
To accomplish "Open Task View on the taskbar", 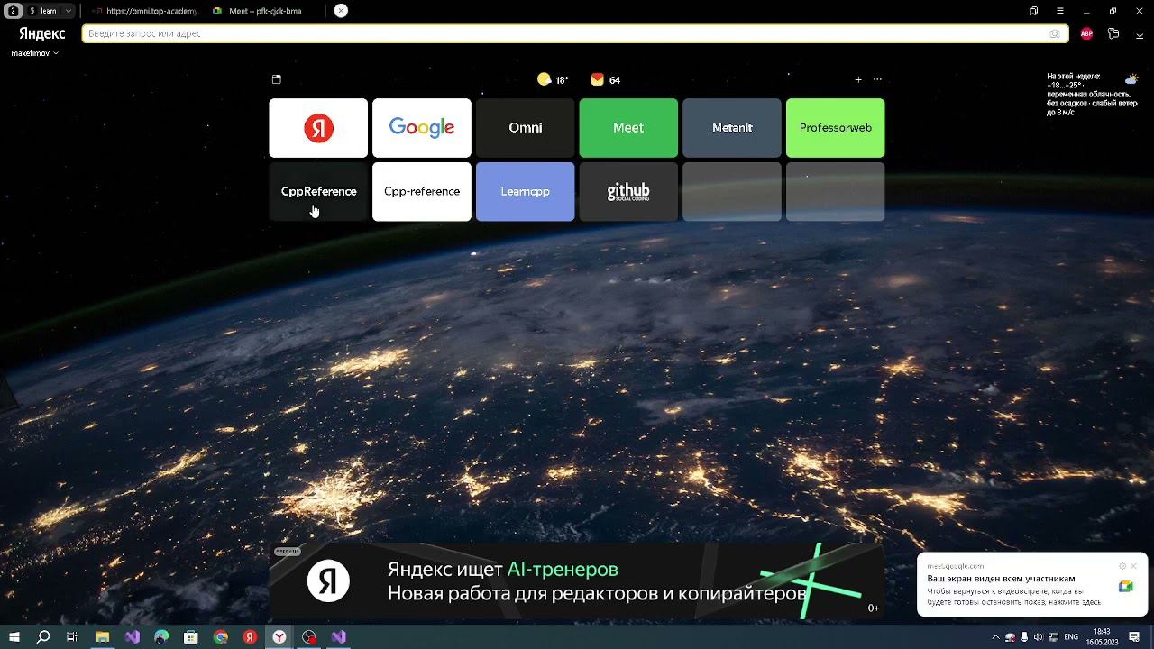I will [72, 637].
